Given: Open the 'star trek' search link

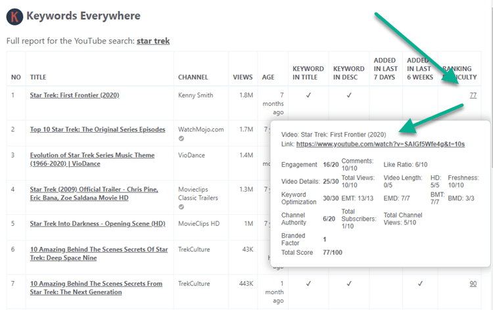Looking at the screenshot, I should coord(153,41).
